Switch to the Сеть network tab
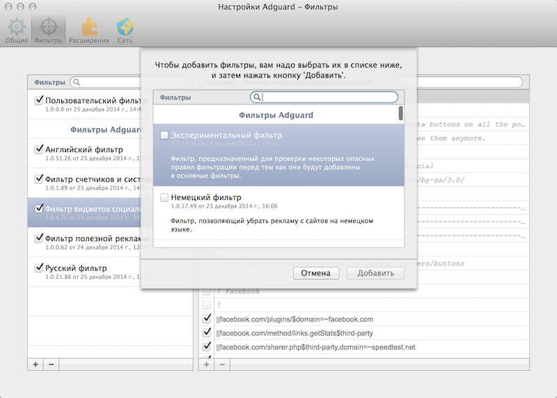Image resolution: width=557 pixels, height=398 pixels. click(x=125, y=31)
